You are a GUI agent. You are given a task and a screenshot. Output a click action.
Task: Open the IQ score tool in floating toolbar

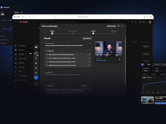coord(36,47)
